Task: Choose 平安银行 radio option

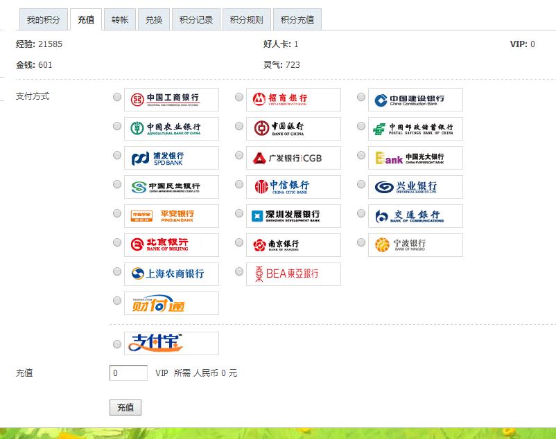Action: click(x=117, y=213)
